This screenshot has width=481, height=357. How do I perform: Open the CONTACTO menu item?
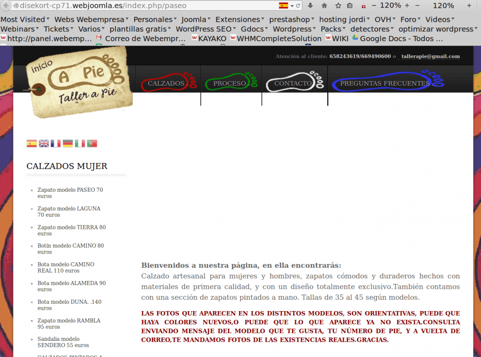[294, 83]
